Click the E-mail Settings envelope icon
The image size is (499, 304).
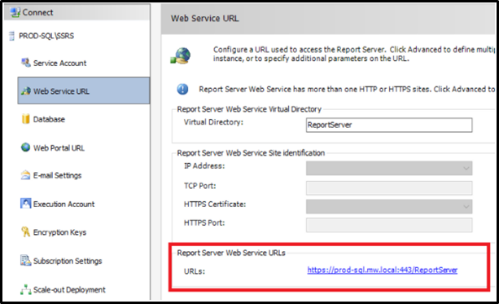[x=25, y=175]
